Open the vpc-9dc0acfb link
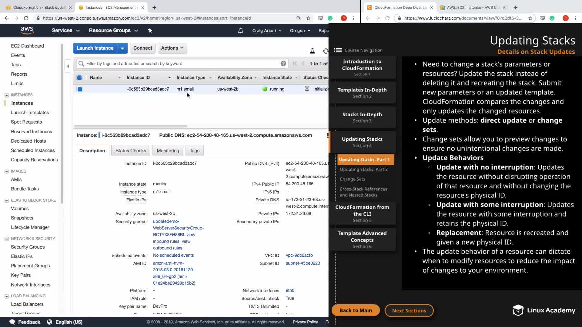The height and width of the screenshot is (327, 582). (x=299, y=255)
